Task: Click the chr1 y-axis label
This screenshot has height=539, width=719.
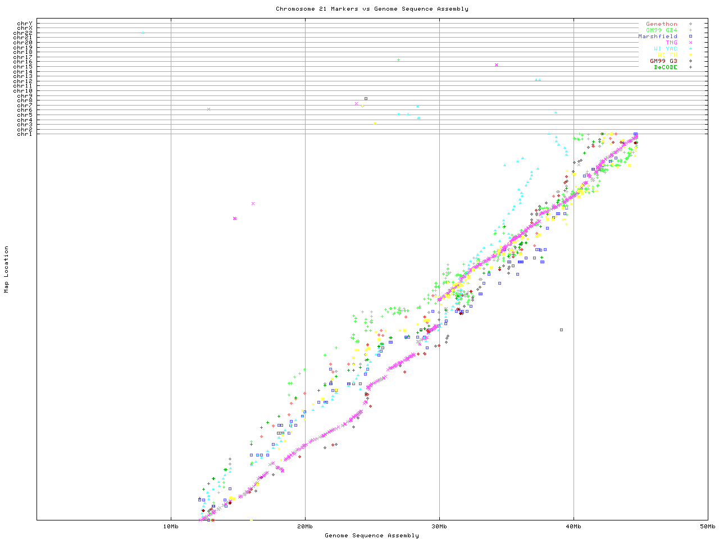Action: coord(25,134)
